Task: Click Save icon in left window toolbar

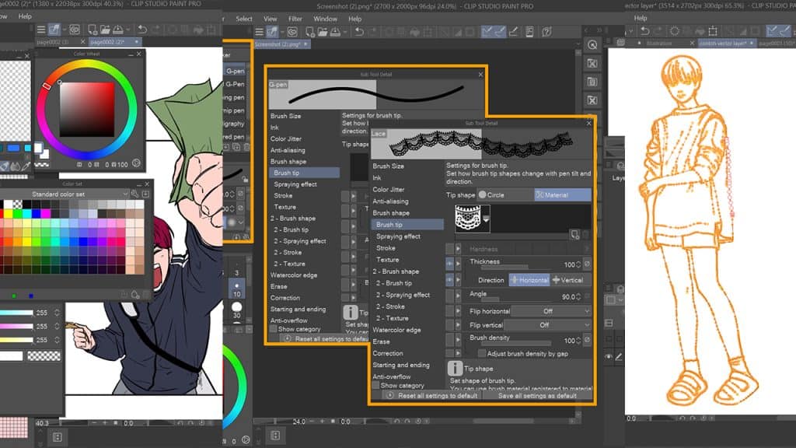Action: point(117,30)
